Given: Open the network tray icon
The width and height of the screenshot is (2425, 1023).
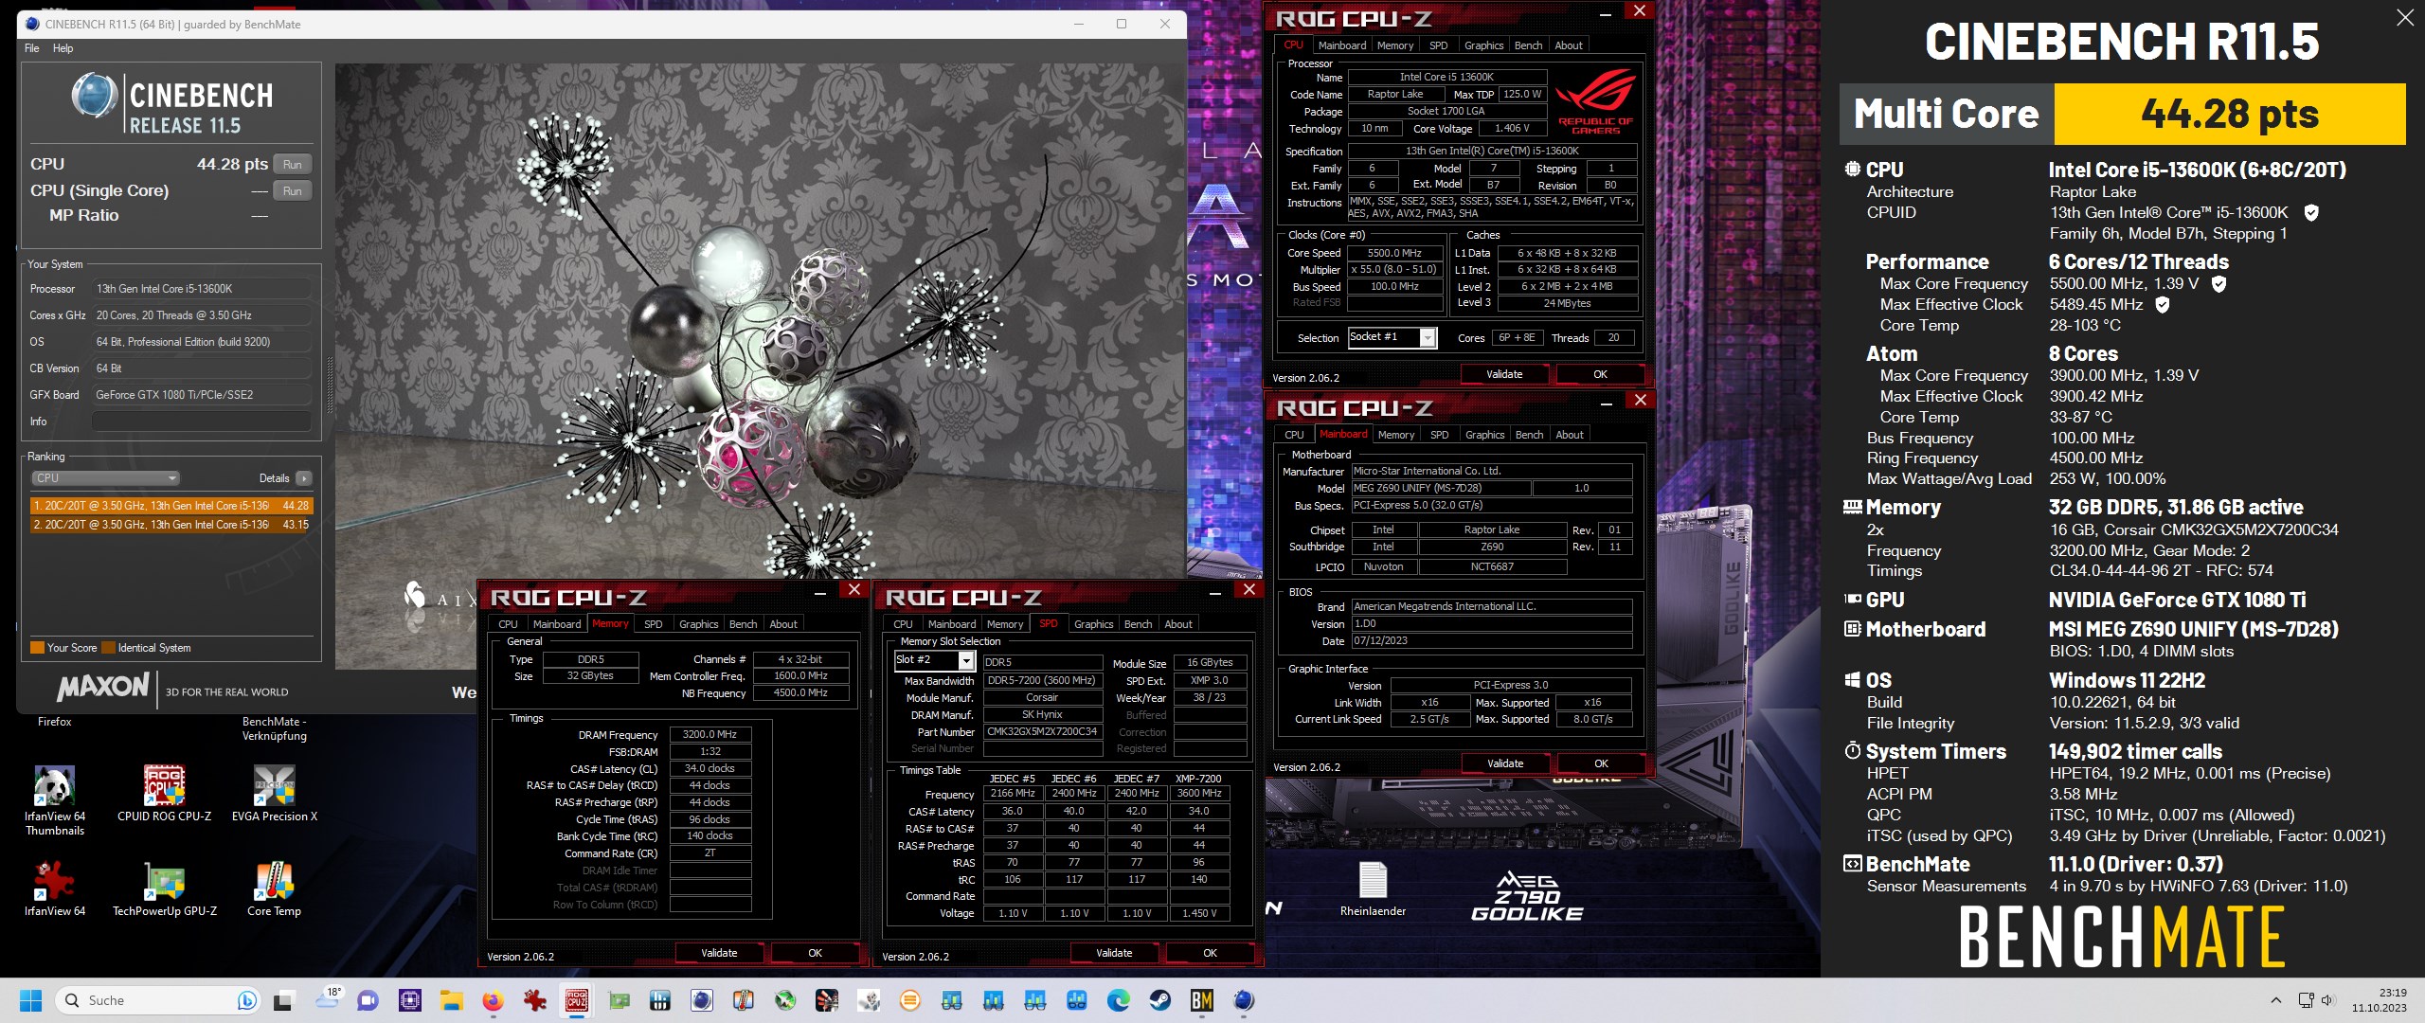Looking at the screenshot, I should coord(2306,1000).
